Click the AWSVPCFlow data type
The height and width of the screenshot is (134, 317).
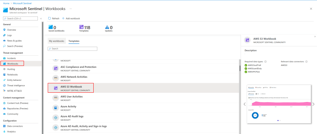(x=254, y=72)
